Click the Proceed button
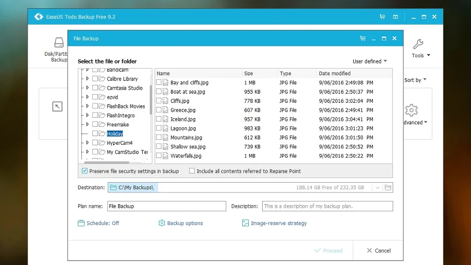Image resolution: width=471 pixels, height=265 pixels. point(328,251)
